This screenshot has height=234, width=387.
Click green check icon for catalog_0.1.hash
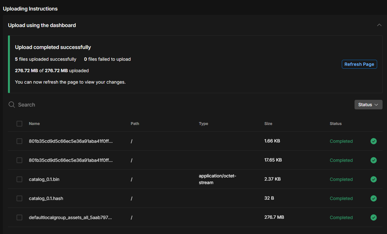click(x=374, y=198)
